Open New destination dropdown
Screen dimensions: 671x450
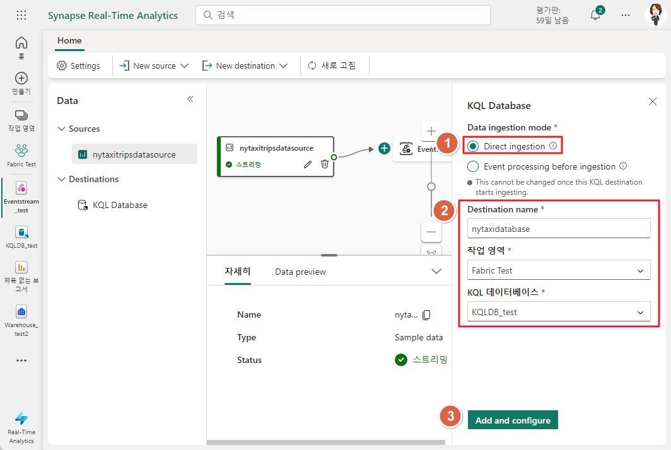click(245, 66)
